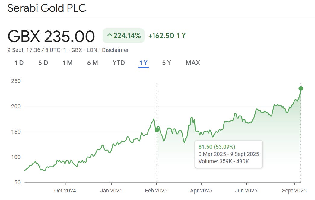Click the Sept 2025 axis label
315x200 pixels.
coord(294,191)
